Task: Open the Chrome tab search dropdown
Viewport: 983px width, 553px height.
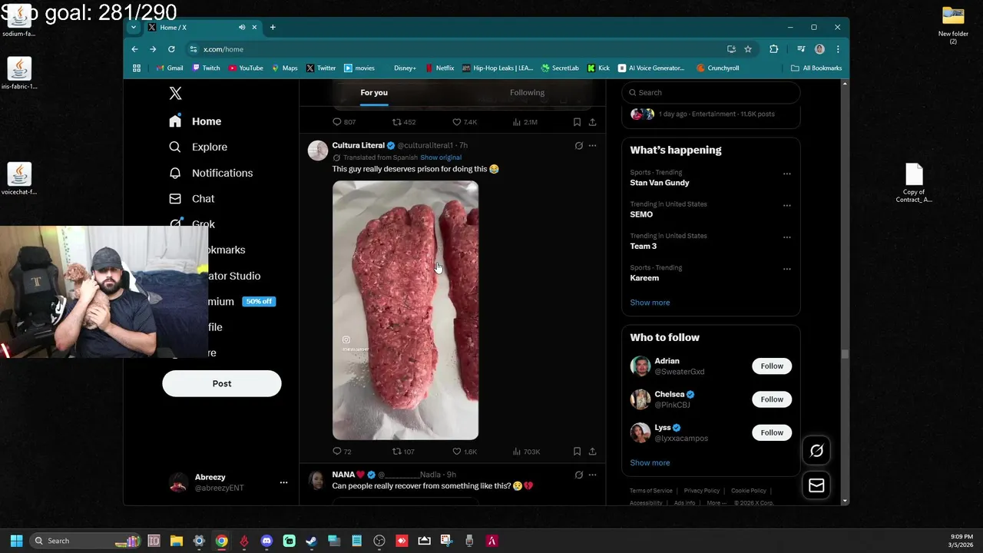Action: click(134, 27)
